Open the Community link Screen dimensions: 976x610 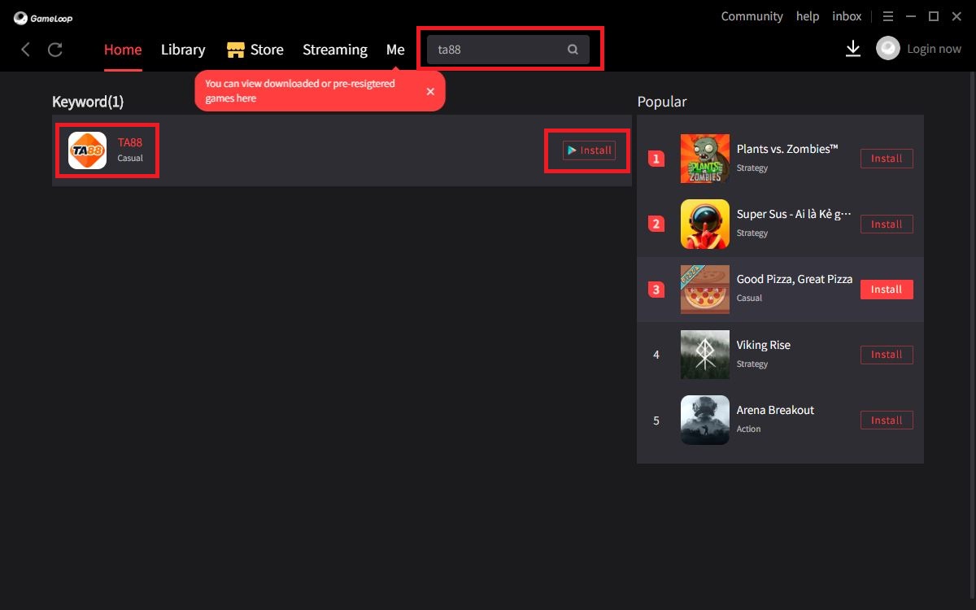point(752,16)
